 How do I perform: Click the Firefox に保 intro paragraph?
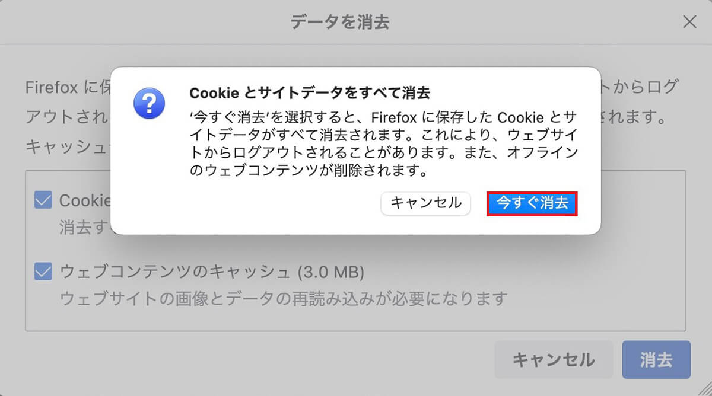pos(68,88)
